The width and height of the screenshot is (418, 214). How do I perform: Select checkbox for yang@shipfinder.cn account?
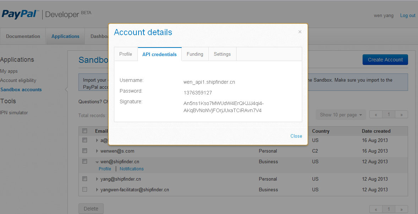[x=85, y=179]
